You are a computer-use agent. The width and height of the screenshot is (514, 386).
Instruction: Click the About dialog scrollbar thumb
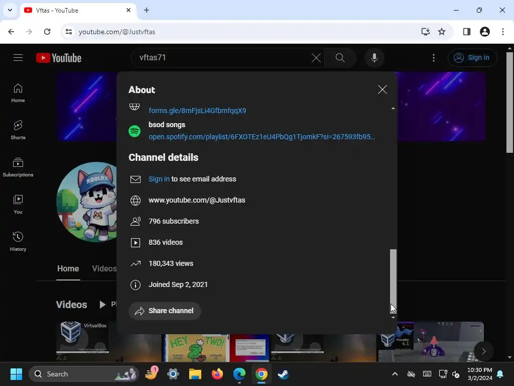393,280
